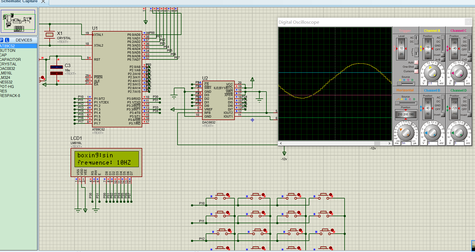Click the Channel D volts/div knob
Viewport: 475px width, 252px height.
point(459,133)
